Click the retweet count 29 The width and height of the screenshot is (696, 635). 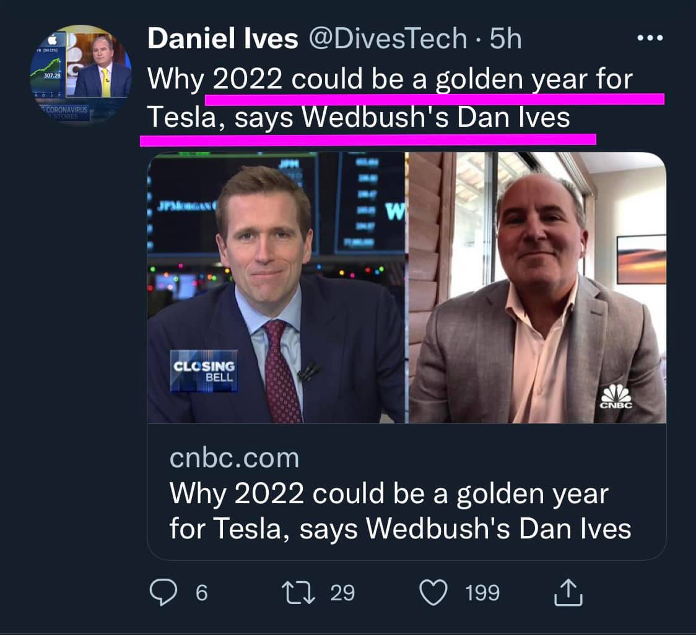tap(342, 593)
